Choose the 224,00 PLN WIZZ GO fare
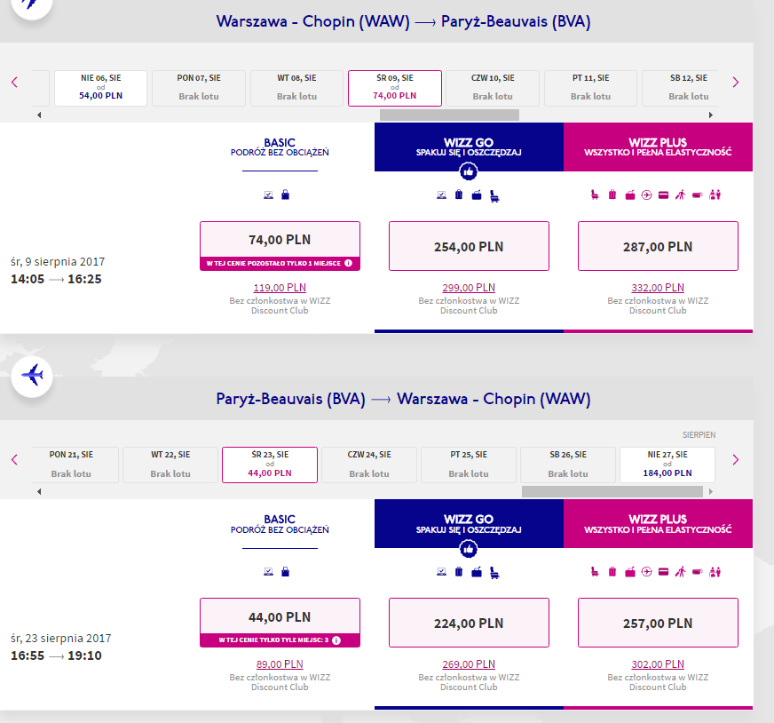774x723 pixels. [469, 623]
